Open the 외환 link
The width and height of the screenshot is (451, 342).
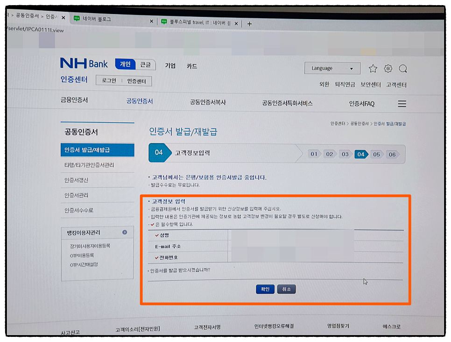coord(324,85)
